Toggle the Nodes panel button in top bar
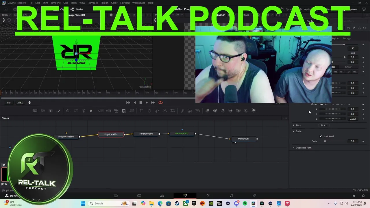The width and height of the screenshot is (370, 208). 77,9
